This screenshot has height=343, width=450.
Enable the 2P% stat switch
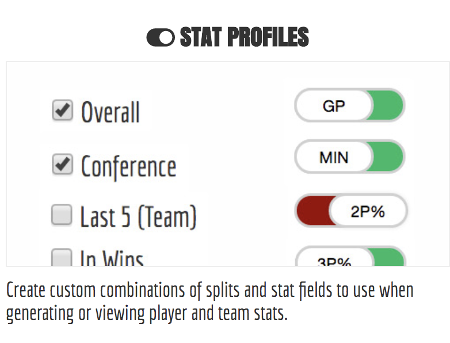point(351,212)
